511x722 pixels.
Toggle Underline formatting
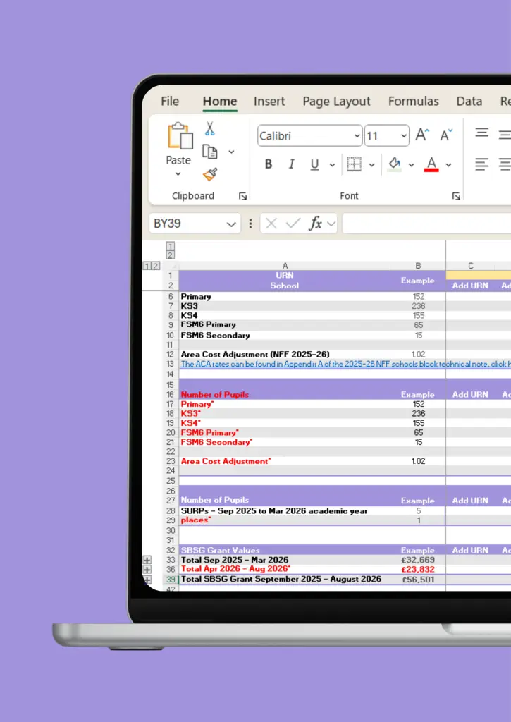coord(314,164)
